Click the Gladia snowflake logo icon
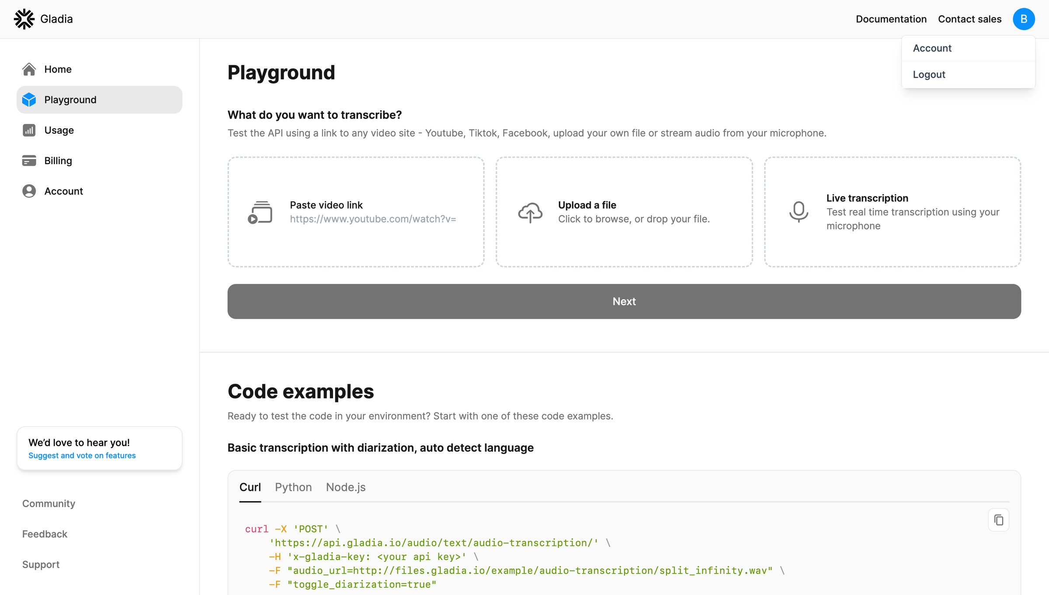 24,19
